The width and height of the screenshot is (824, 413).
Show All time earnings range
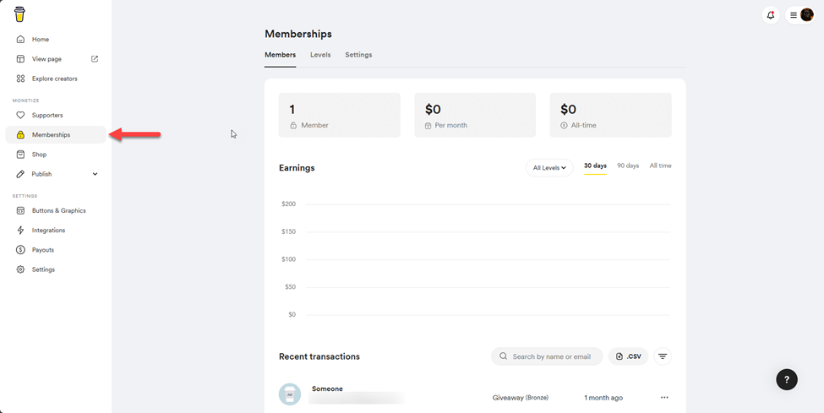click(660, 166)
